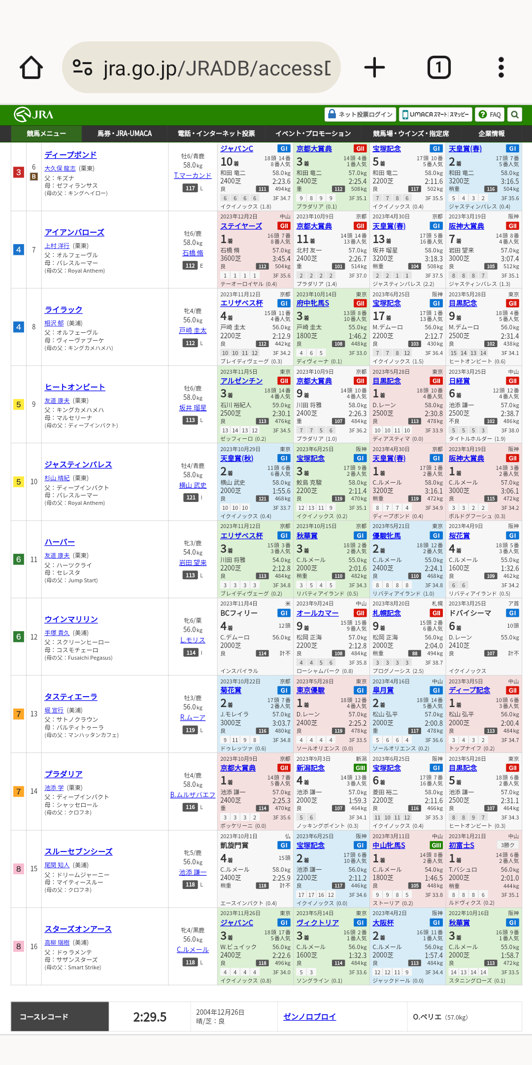Open オールカマー race result link

pyautogui.click(x=317, y=613)
